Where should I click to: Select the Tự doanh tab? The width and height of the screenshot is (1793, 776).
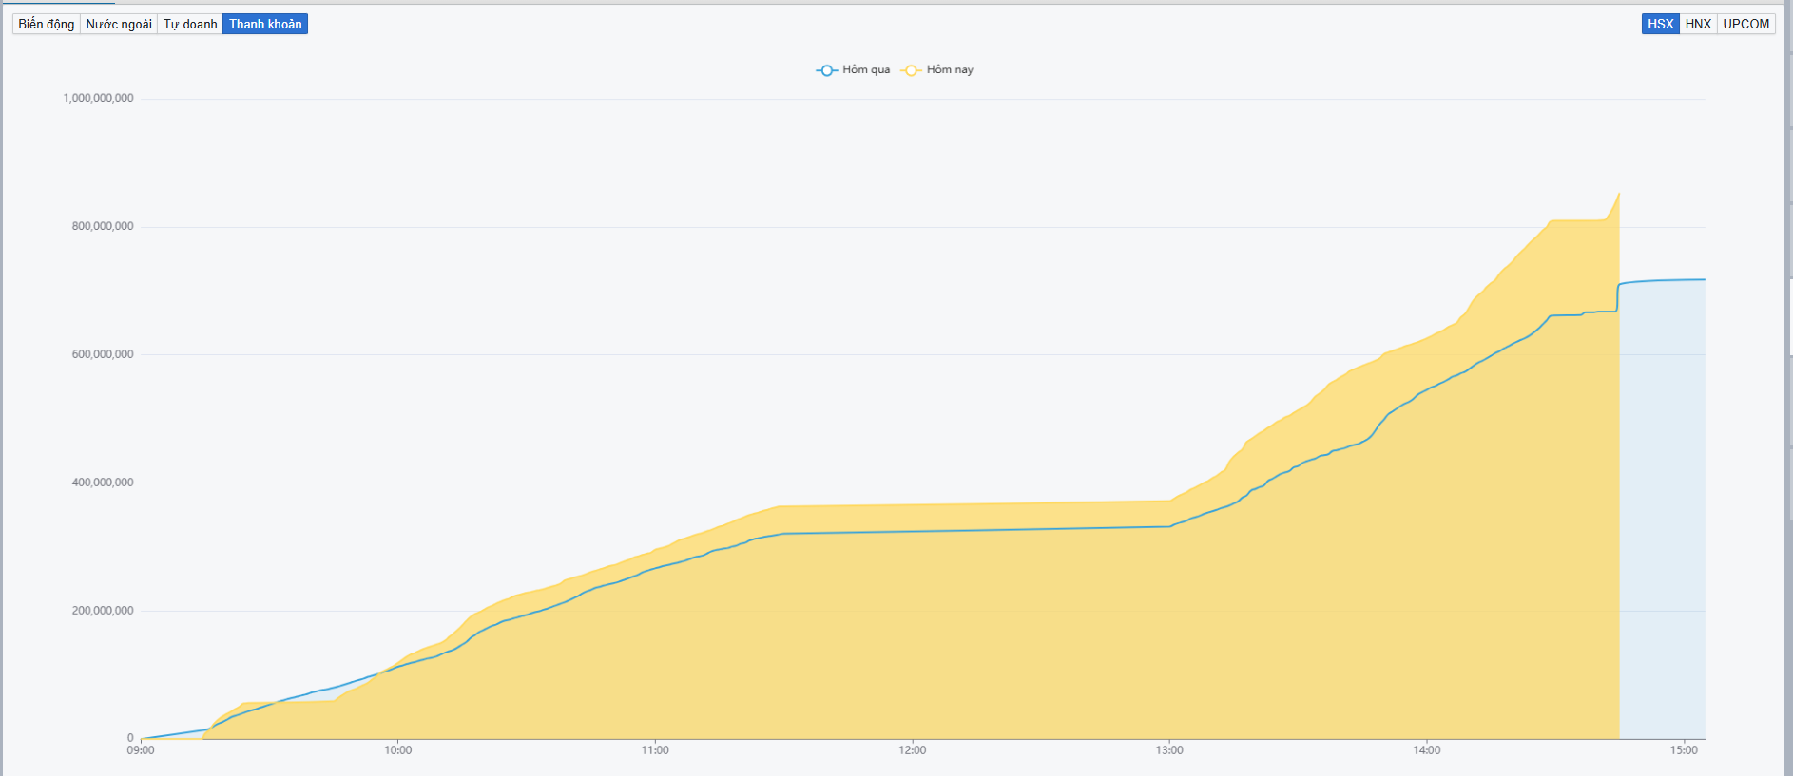click(190, 24)
